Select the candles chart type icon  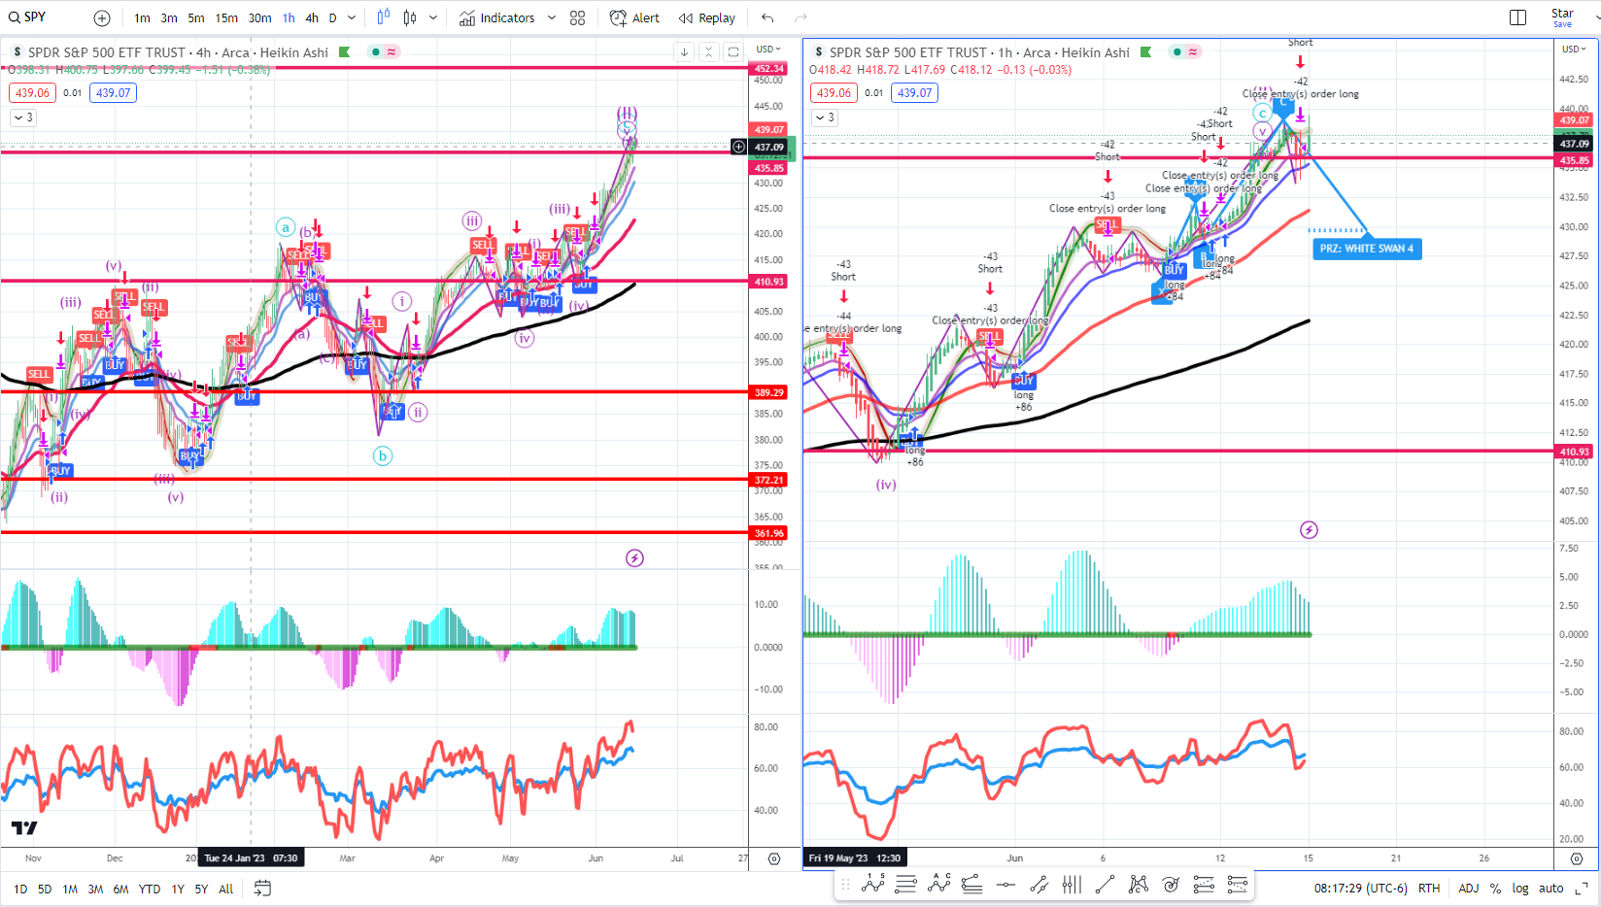point(410,17)
